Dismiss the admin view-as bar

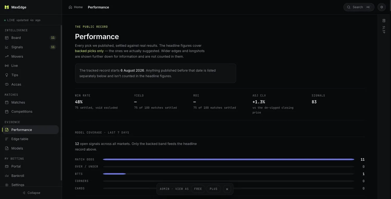click(227, 189)
